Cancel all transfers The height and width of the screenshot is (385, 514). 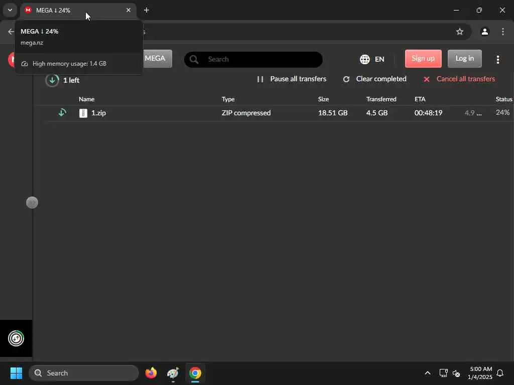click(x=465, y=79)
